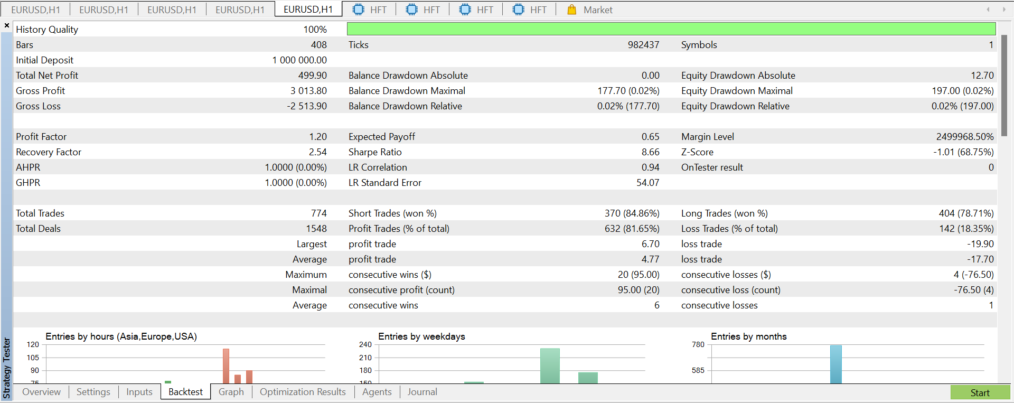Click the 100% history quality value
Screen dimensions: 1014x403
tap(315, 30)
